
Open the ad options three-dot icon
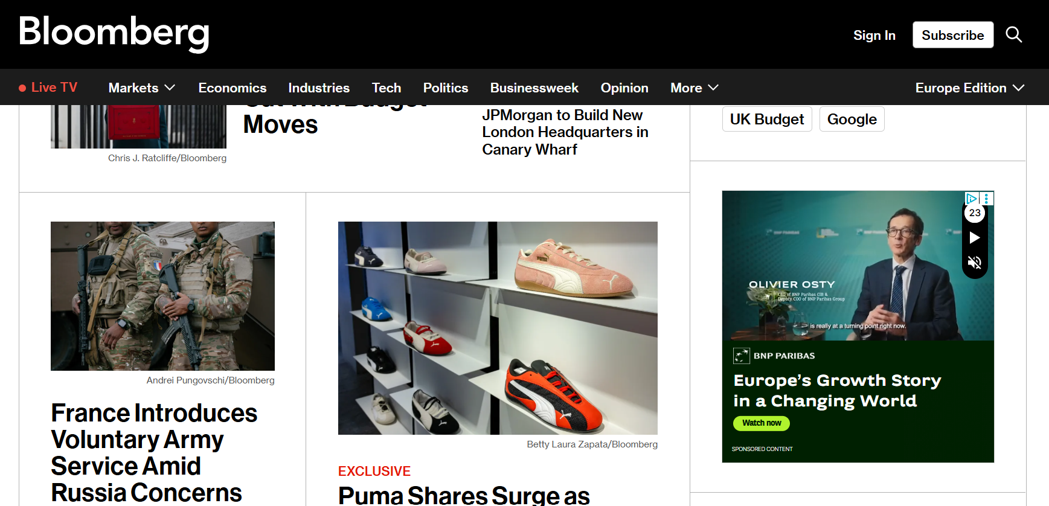(987, 198)
